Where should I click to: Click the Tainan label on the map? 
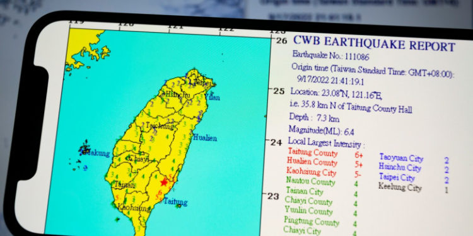pos(125,185)
